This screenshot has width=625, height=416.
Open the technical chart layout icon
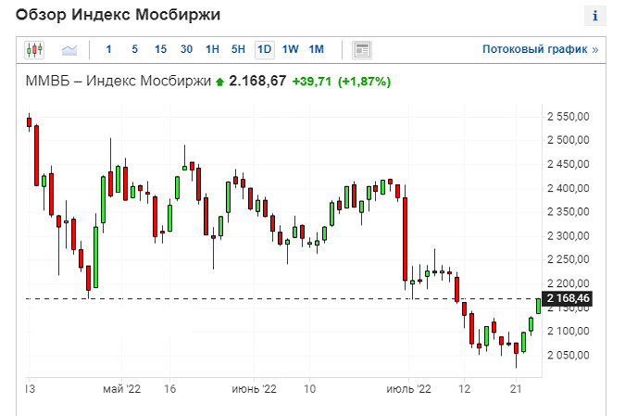point(362,50)
